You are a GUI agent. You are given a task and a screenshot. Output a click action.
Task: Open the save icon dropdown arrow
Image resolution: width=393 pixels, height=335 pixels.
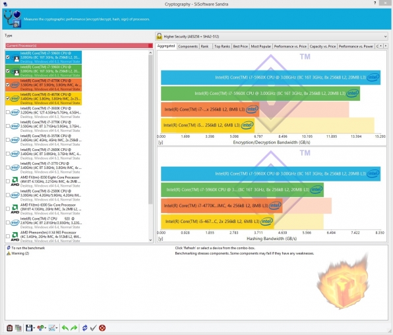34,328
